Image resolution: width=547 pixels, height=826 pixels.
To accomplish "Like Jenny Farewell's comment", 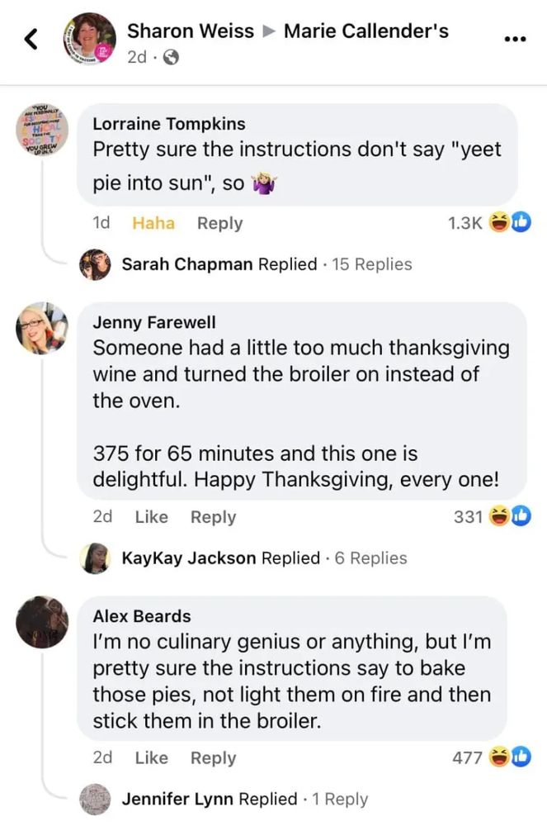I will pos(151,517).
